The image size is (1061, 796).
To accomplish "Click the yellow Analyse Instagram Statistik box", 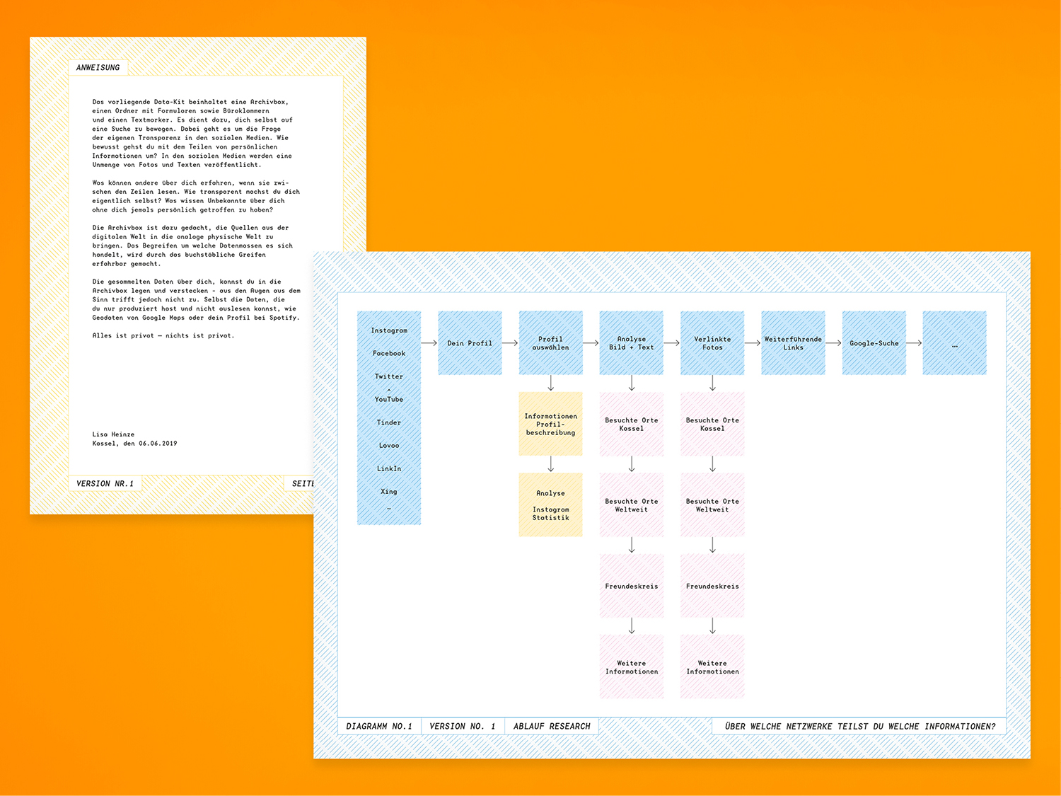I will (x=551, y=505).
